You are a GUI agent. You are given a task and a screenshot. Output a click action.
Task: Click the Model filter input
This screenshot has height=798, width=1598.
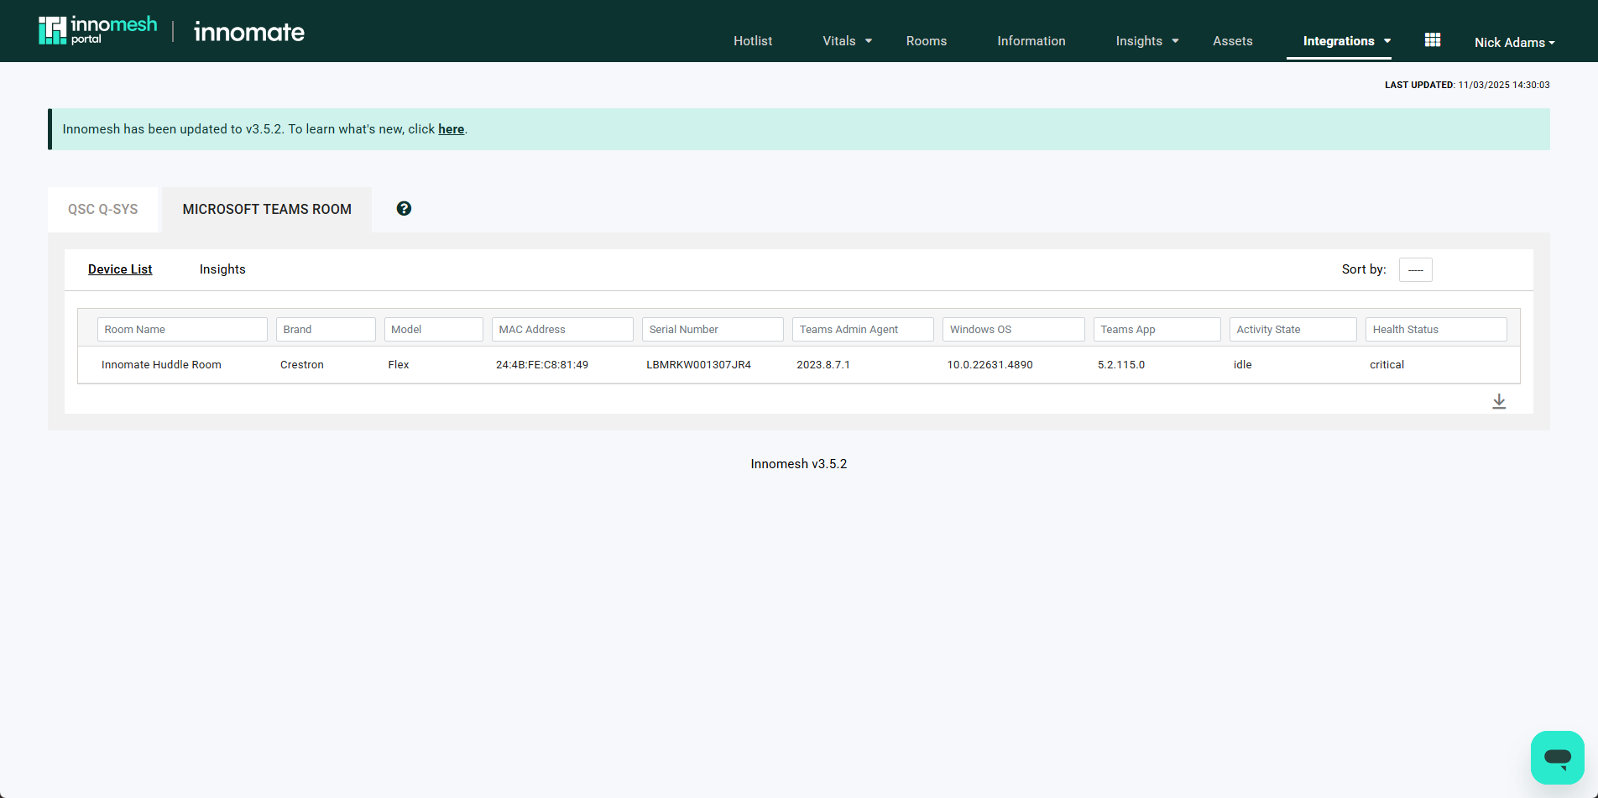(x=434, y=329)
